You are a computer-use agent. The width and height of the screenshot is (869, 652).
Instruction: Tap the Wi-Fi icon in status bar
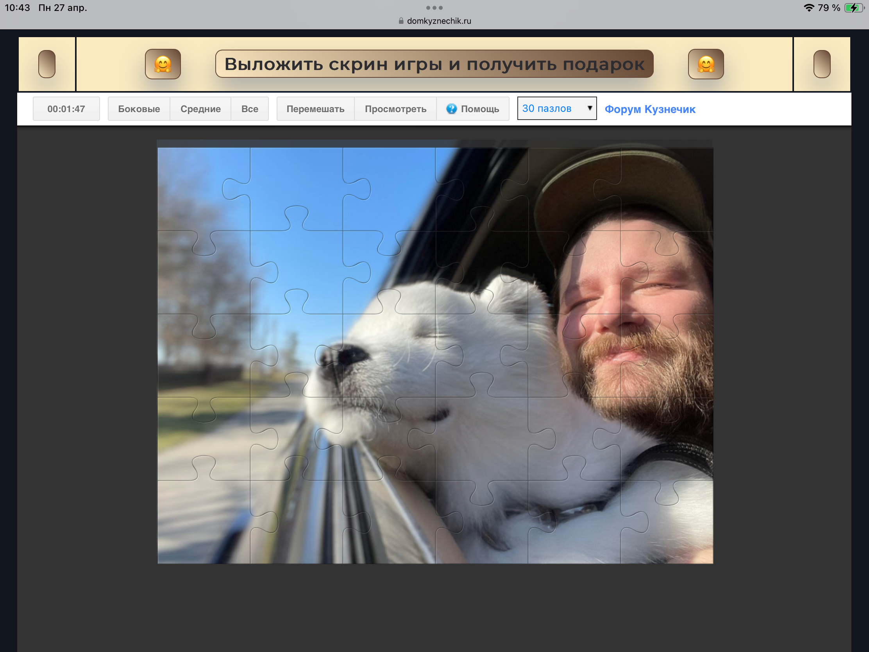(x=808, y=8)
